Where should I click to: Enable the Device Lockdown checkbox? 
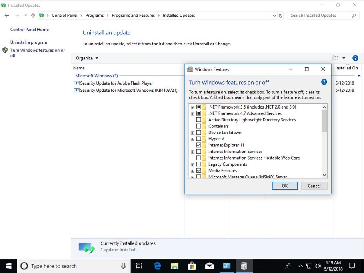199,133
